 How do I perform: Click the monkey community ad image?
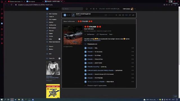[53, 68]
